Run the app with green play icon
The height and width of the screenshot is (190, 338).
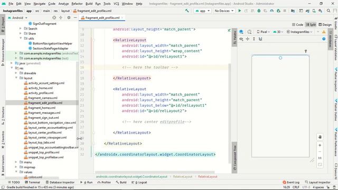239,11
